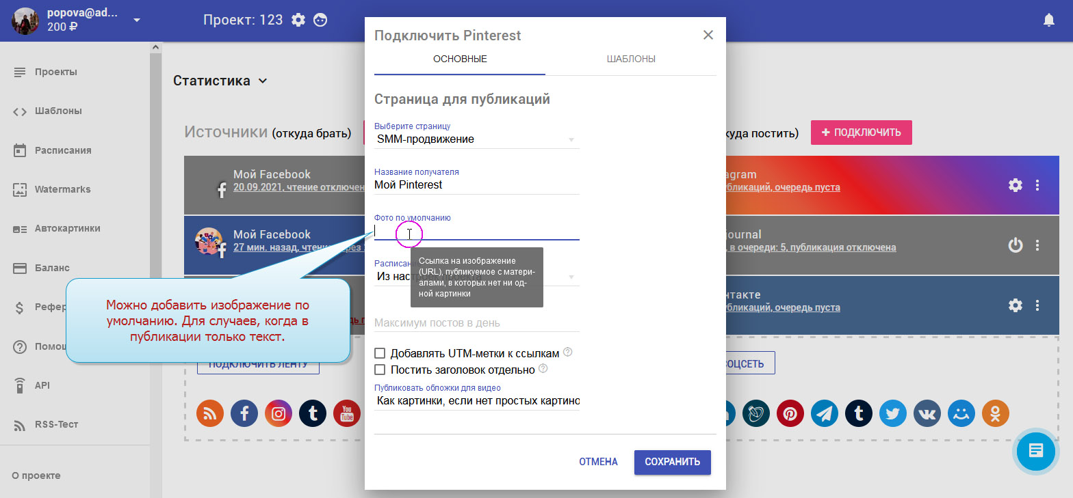The image size is (1073, 498).
Task: Open project settings gear next to Проект: 123
Action: tap(298, 20)
